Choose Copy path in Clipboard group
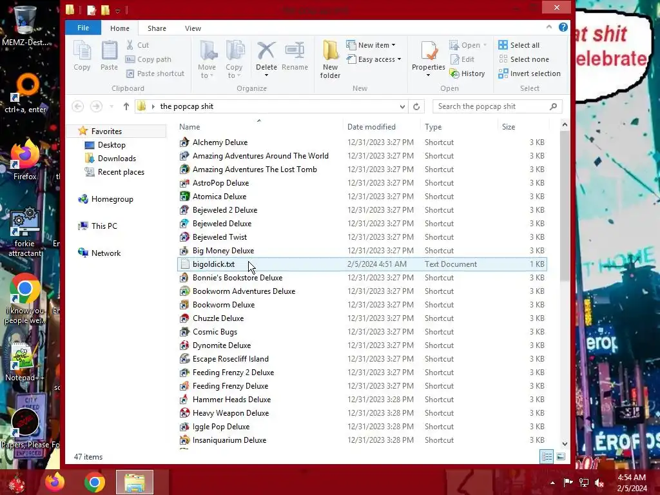The height and width of the screenshot is (495, 660). [148, 59]
